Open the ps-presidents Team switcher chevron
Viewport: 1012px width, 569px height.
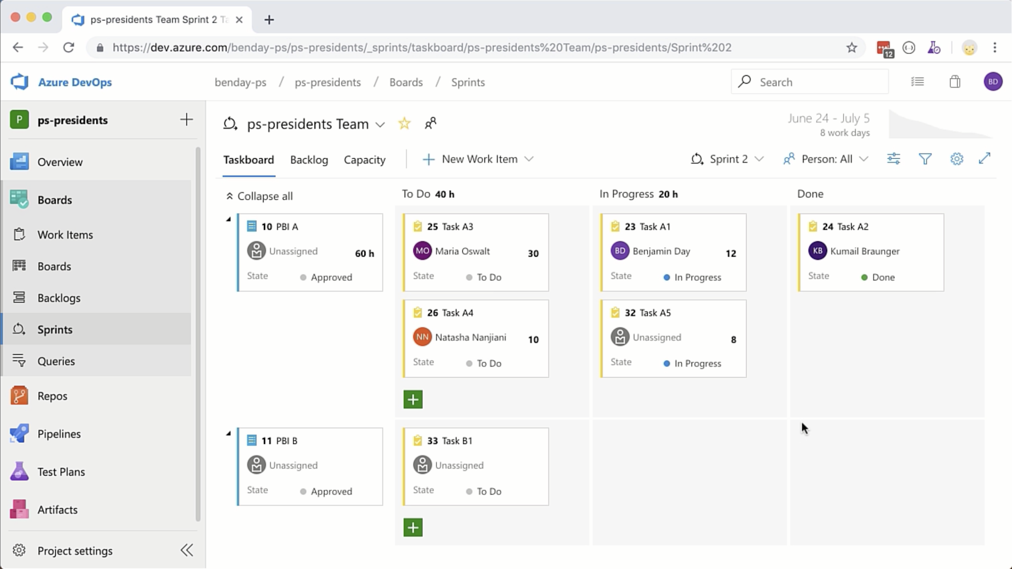[380, 125]
